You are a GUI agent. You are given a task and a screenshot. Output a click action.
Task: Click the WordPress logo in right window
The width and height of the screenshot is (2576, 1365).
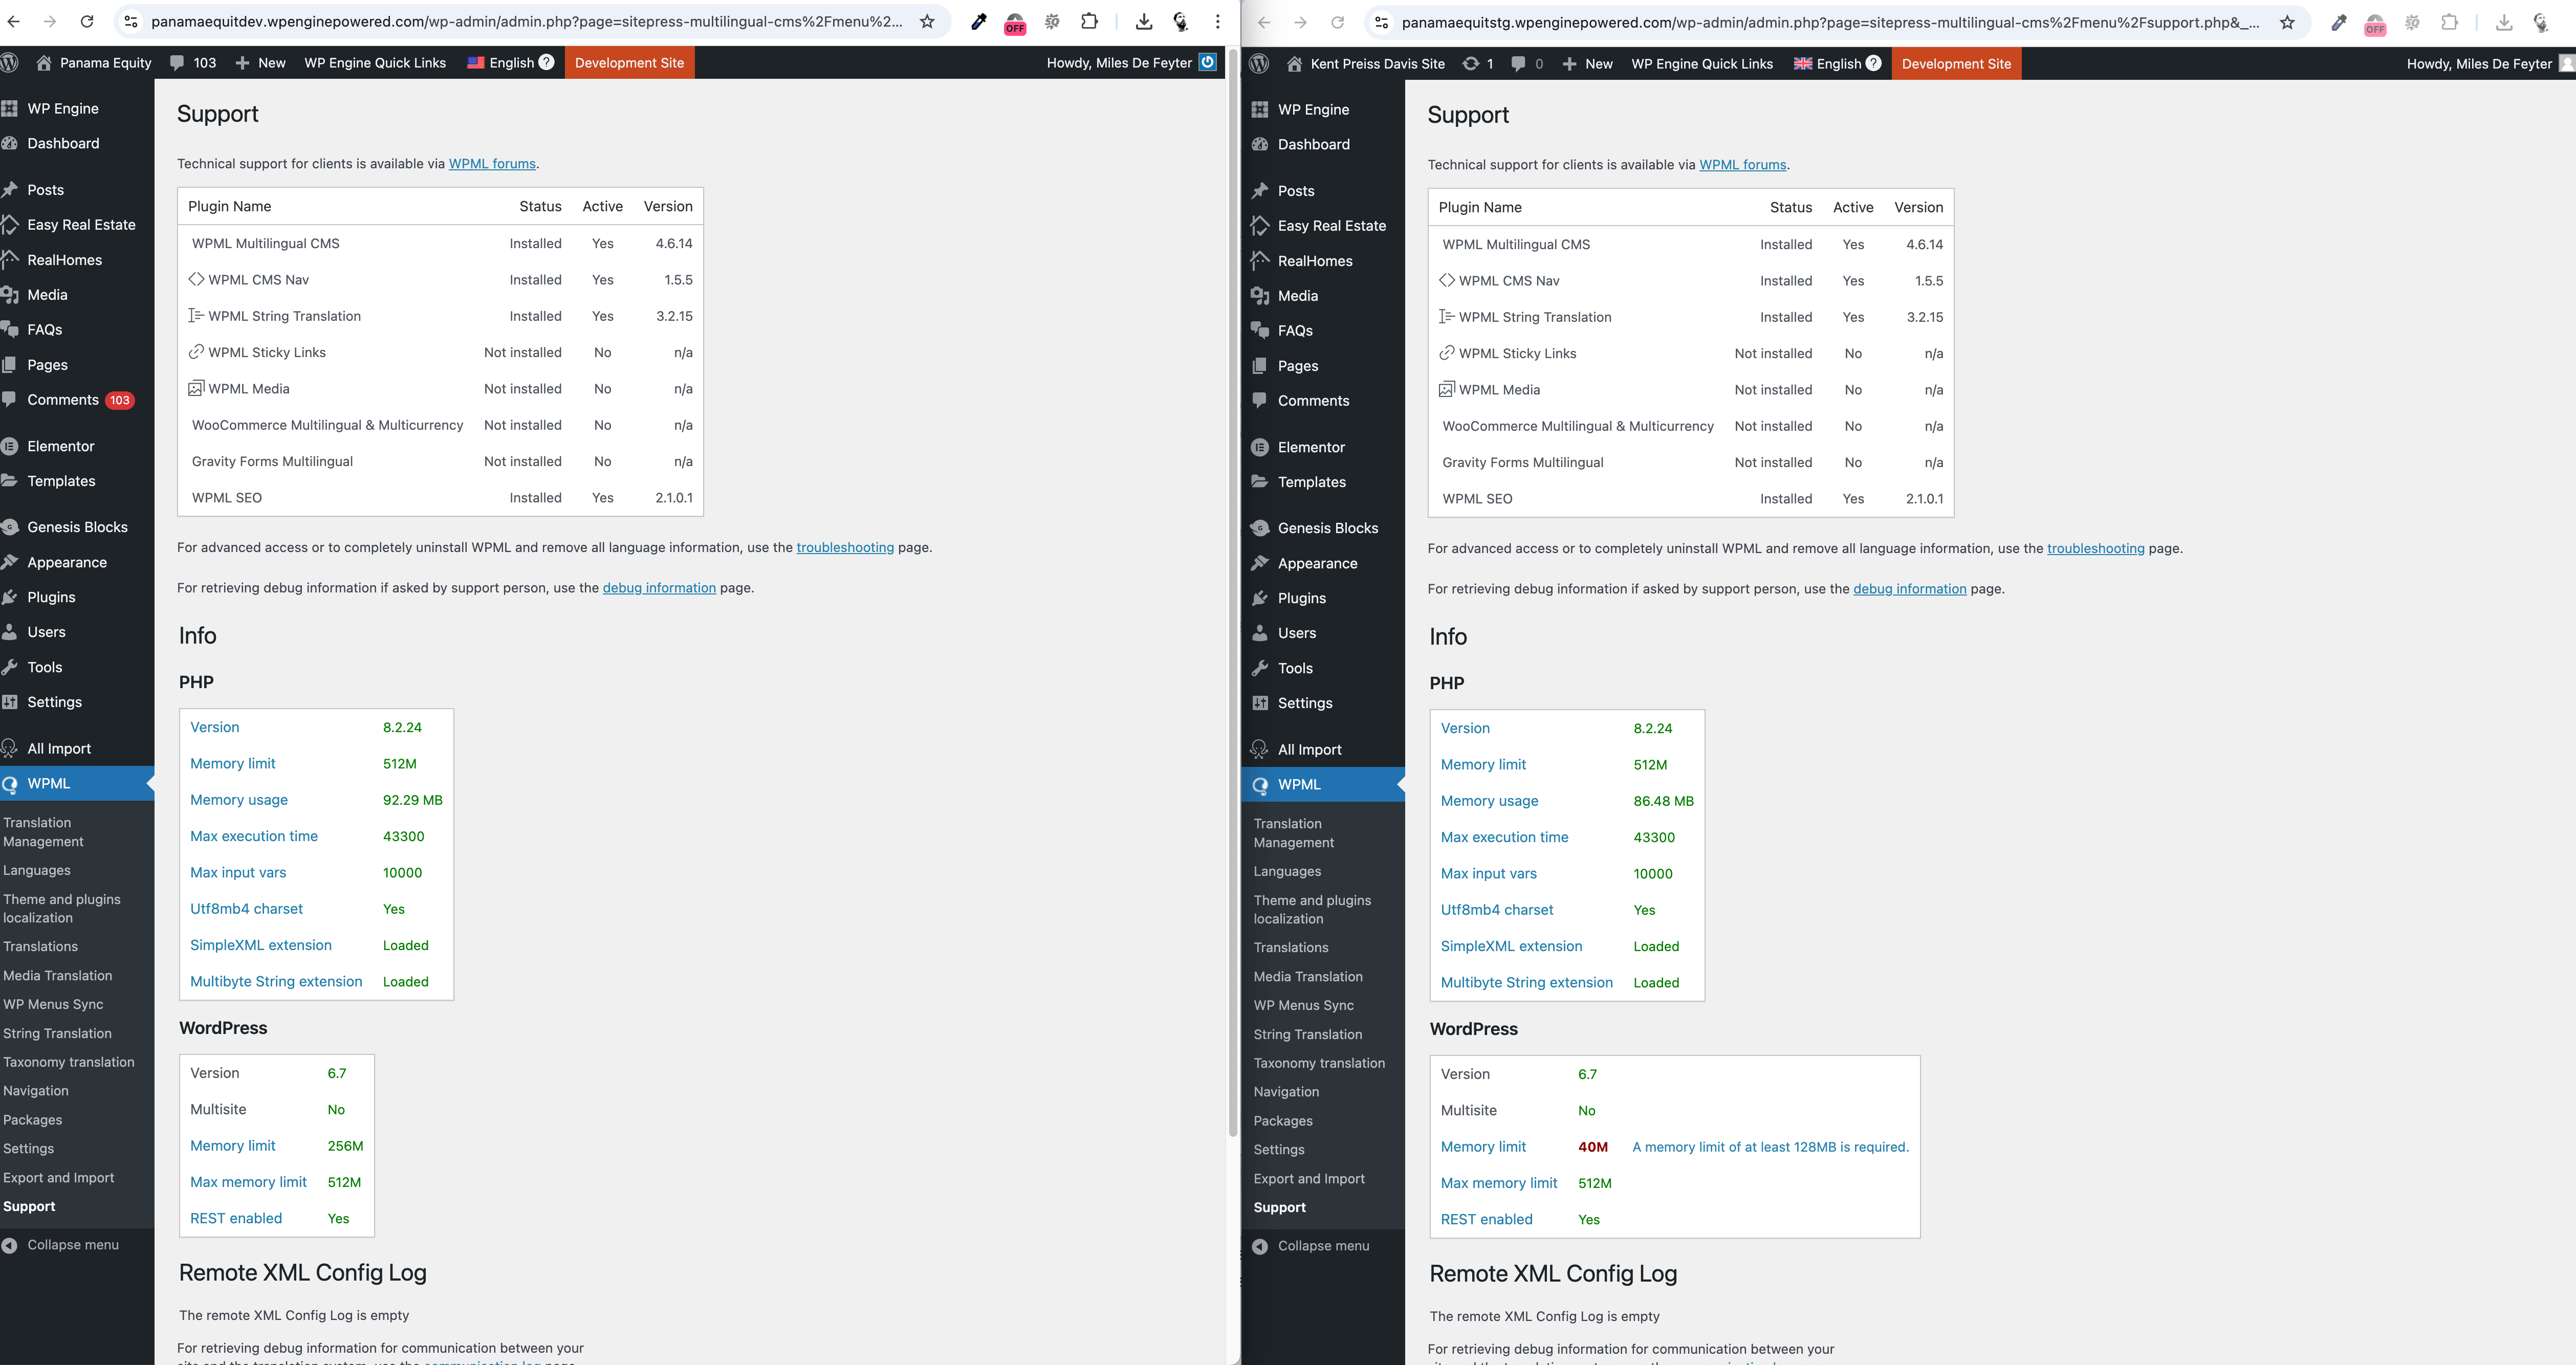pos(1259,63)
